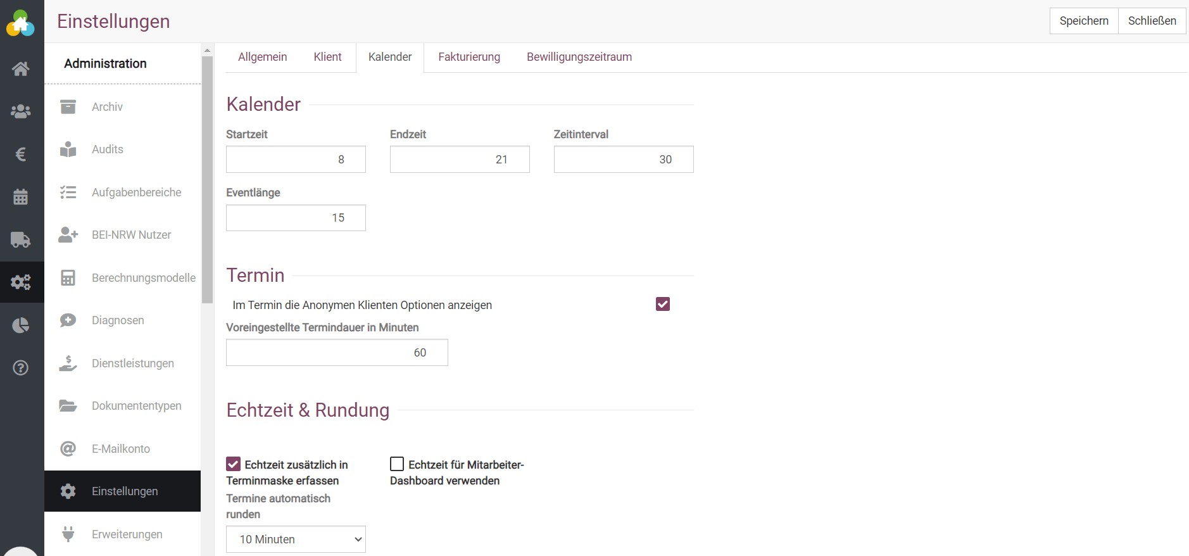Select Dienstleistungen in the Administration list

point(132,363)
